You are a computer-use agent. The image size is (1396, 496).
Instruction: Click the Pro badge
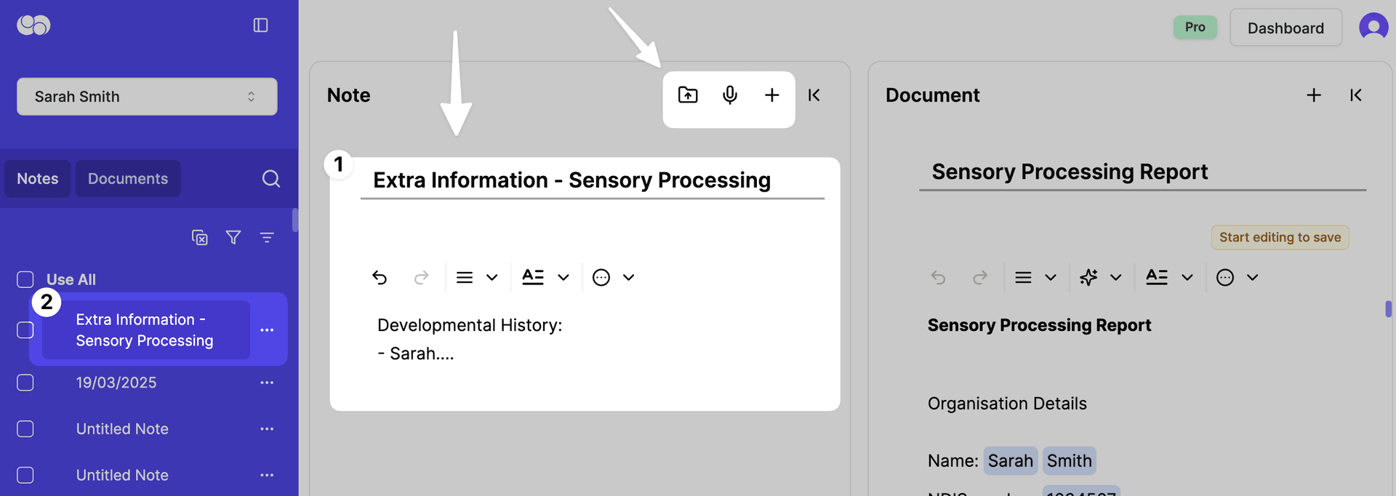pyautogui.click(x=1195, y=27)
